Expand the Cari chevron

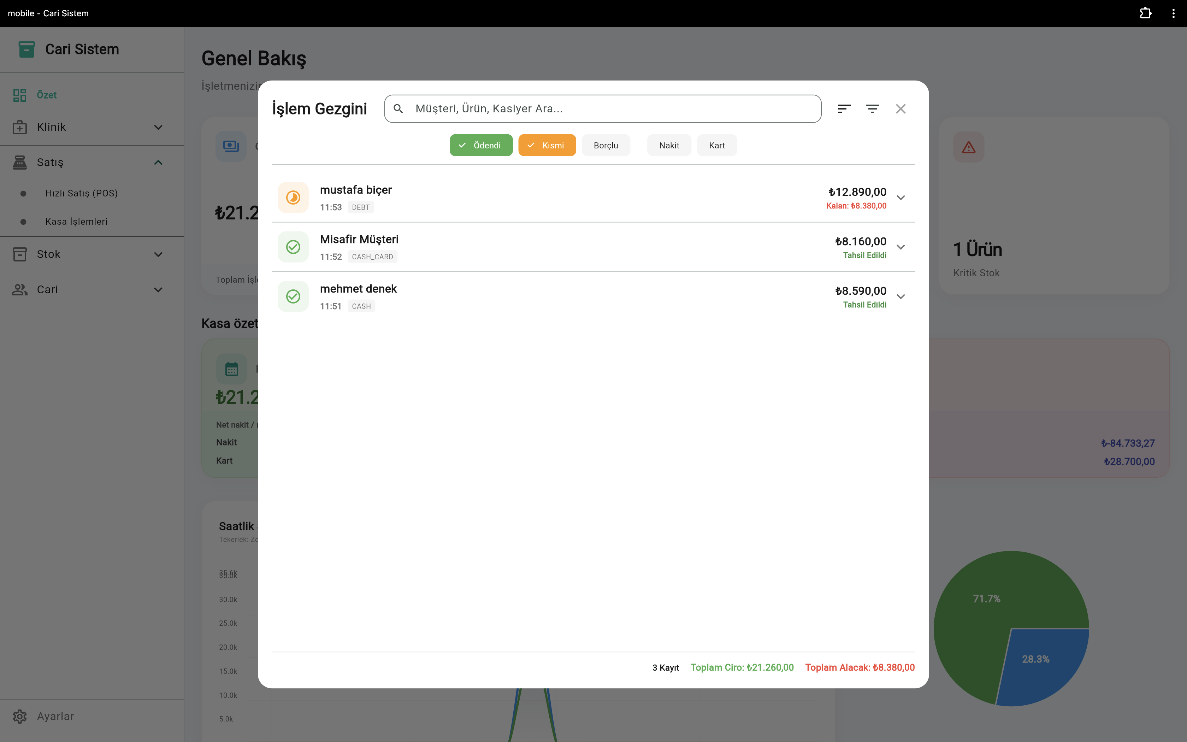click(x=158, y=290)
